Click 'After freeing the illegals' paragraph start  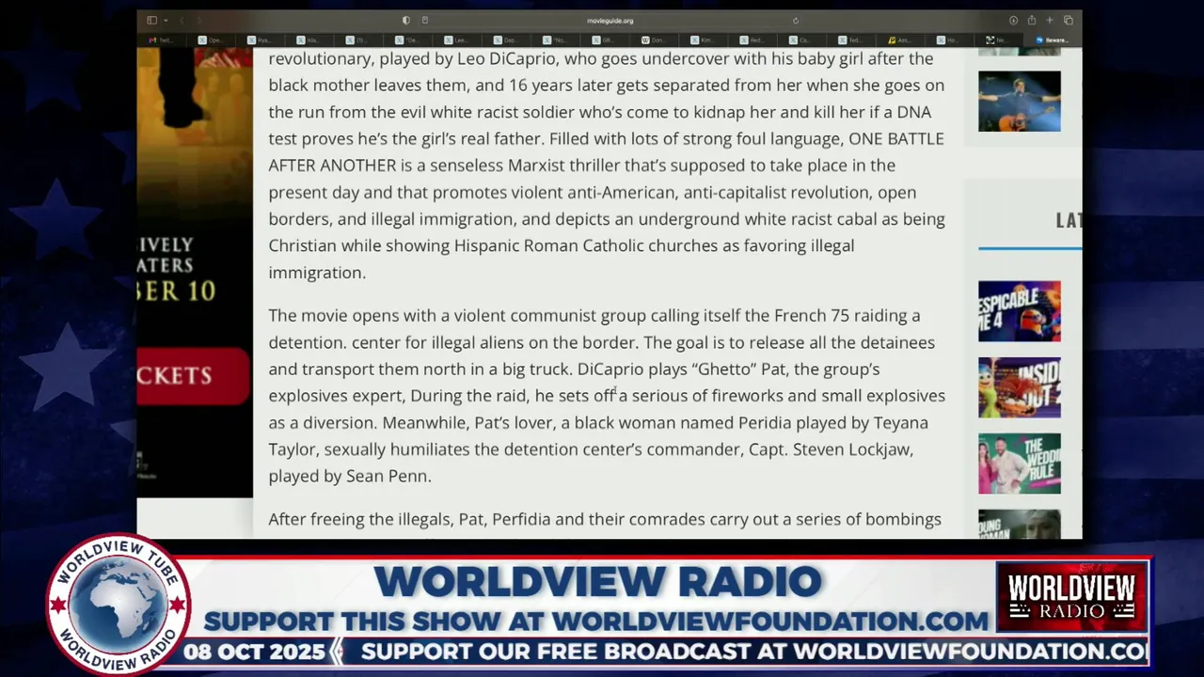361,519
